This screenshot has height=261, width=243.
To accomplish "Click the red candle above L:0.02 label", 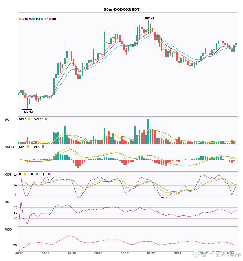I will 27,101.
